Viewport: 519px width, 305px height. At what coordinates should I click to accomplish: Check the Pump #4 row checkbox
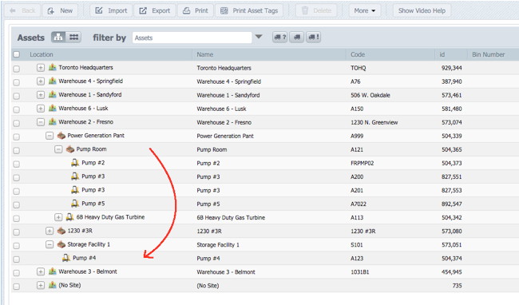pos(16,259)
